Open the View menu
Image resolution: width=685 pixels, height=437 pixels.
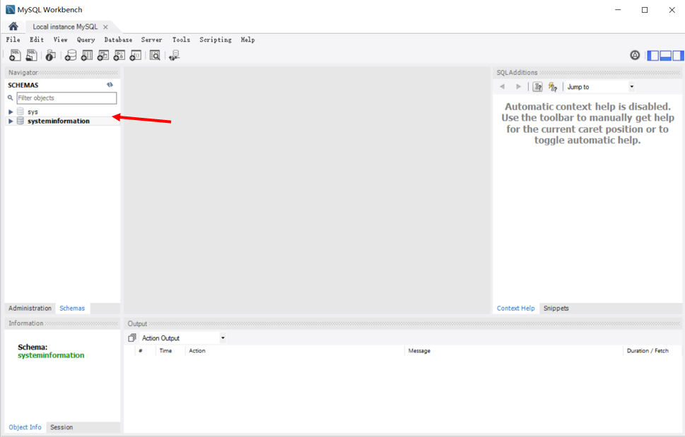point(60,40)
